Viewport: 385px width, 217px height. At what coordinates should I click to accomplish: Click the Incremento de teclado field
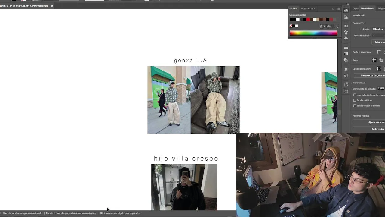click(381, 89)
